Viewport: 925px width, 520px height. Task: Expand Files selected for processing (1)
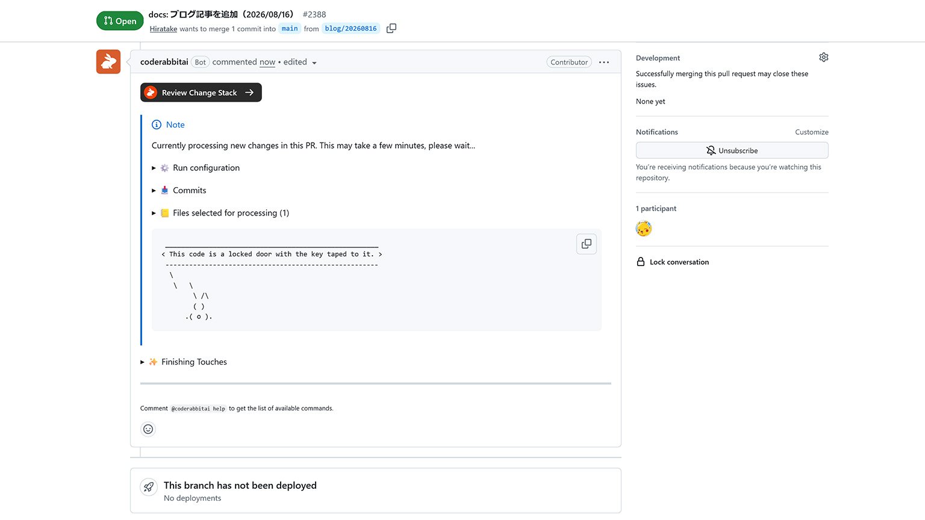220,213
